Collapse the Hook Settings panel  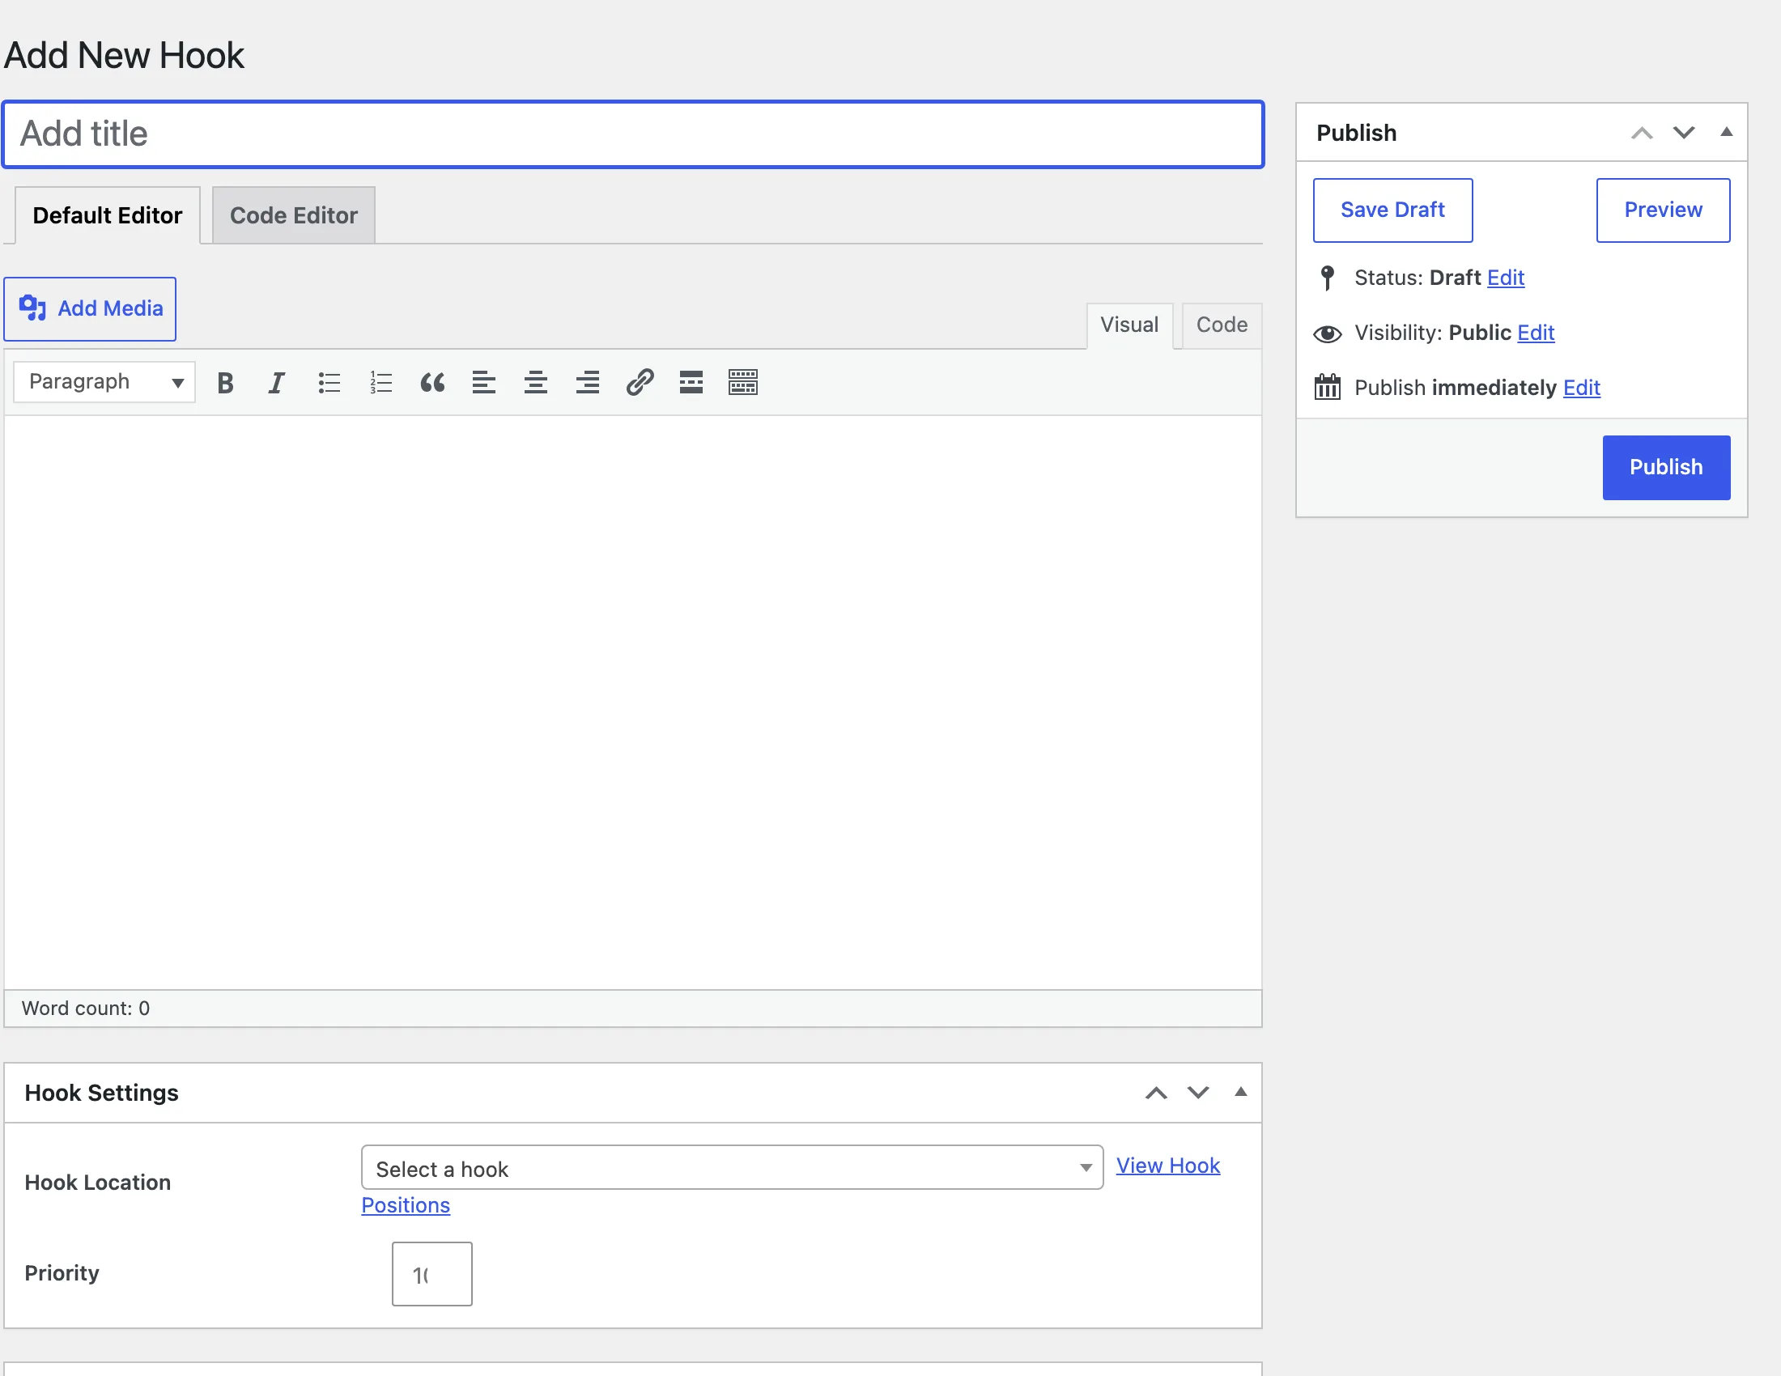[x=1240, y=1093]
